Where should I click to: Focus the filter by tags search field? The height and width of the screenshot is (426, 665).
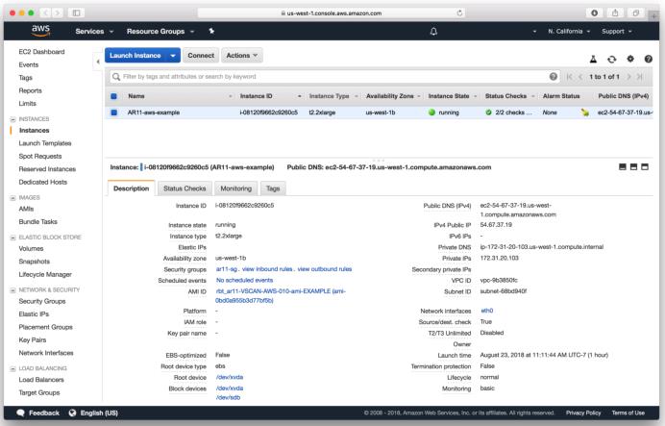click(x=332, y=77)
